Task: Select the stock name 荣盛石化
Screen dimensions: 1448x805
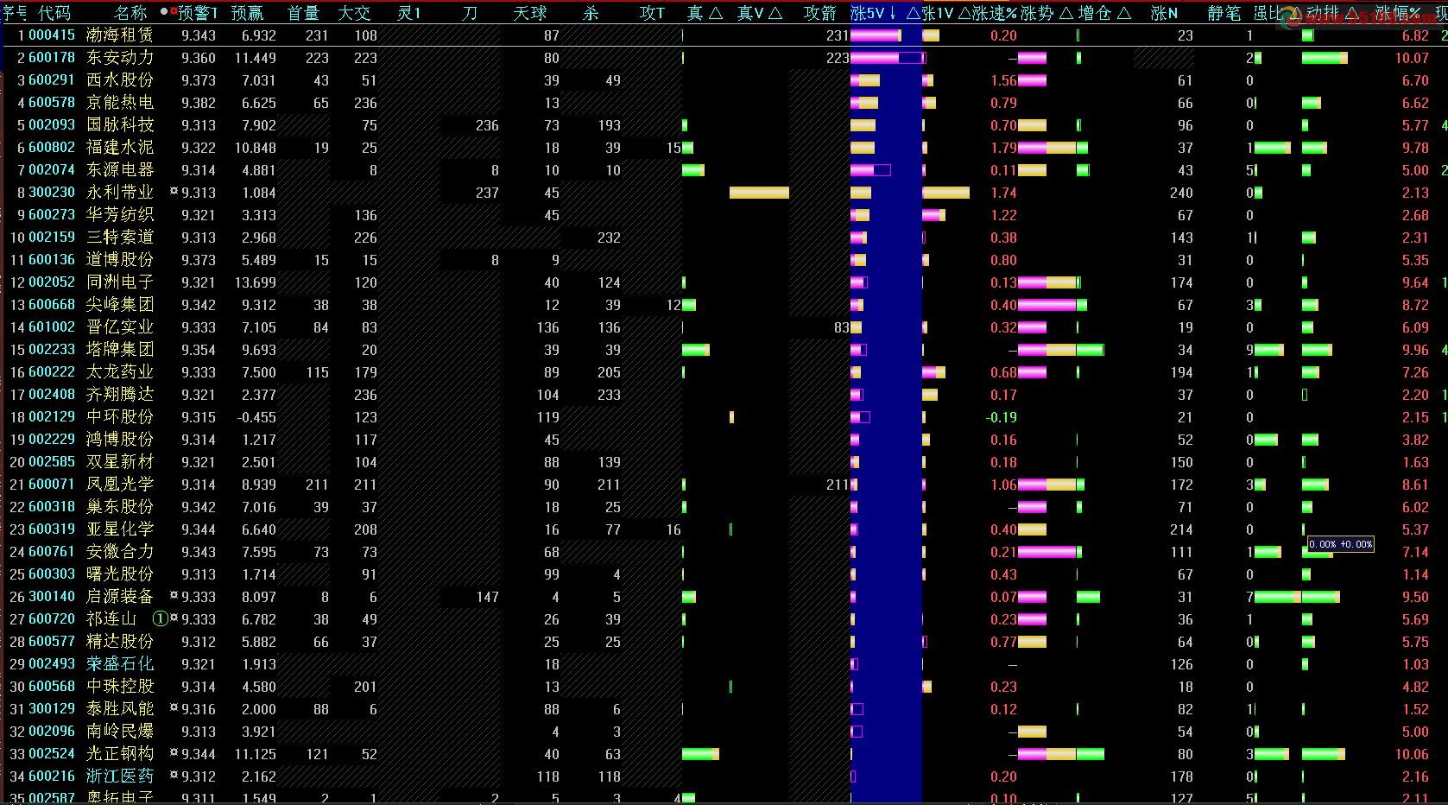Action: coord(120,664)
